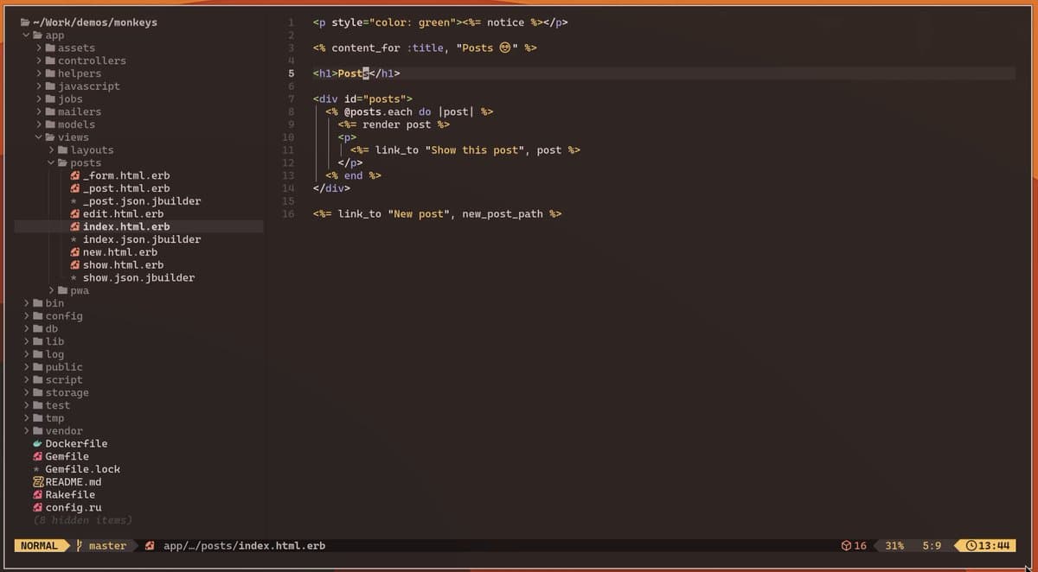Click the master branch label in the statusline
The height and width of the screenshot is (572, 1038).
[107, 545]
